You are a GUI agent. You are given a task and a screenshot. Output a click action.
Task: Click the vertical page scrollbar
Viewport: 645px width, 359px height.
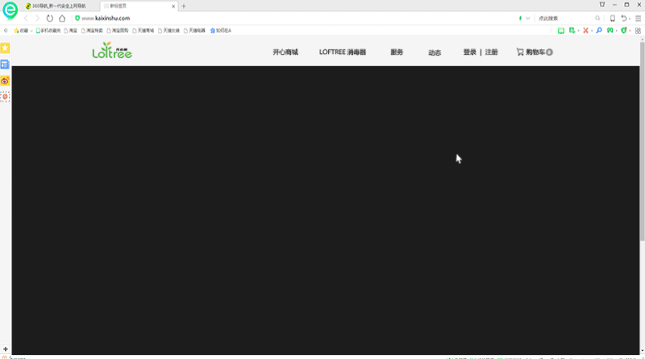642,142
